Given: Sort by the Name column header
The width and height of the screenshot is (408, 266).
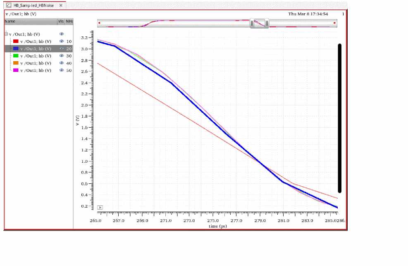Looking at the screenshot, I should coord(31,21).
